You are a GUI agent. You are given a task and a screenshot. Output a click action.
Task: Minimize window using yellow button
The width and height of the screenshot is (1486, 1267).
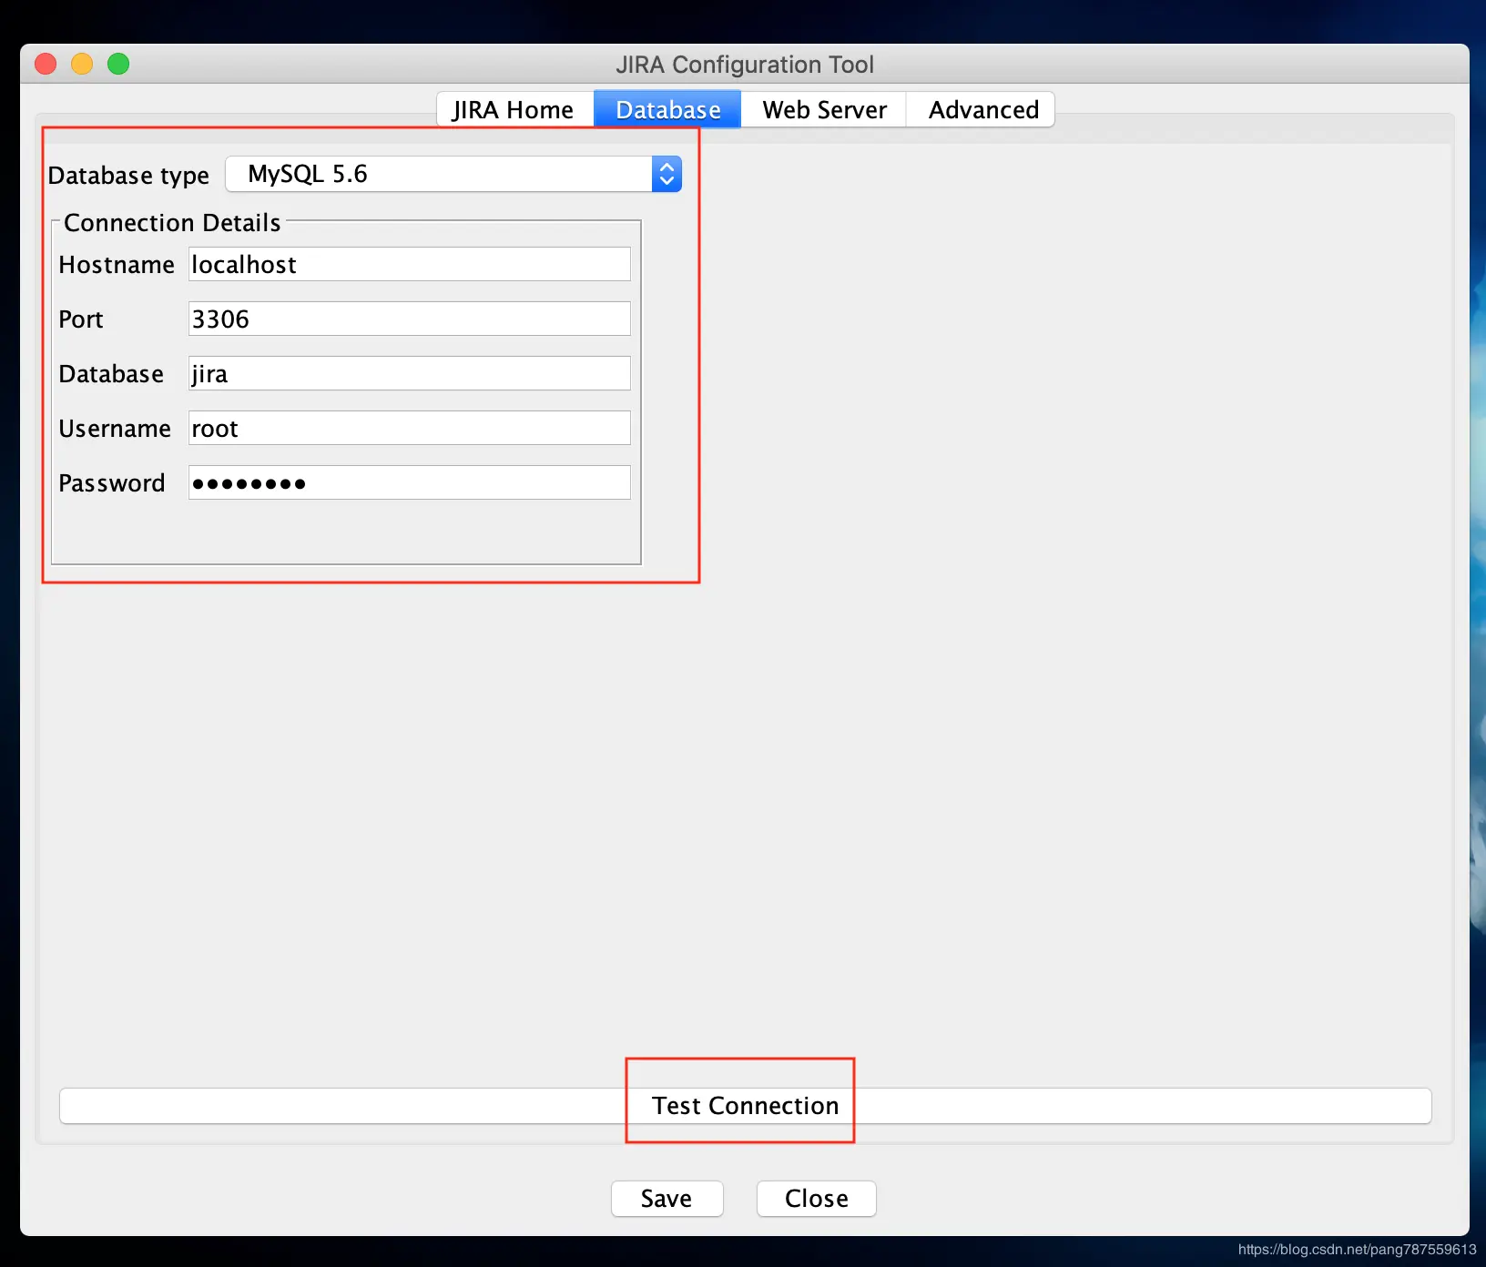pos(82,64)
